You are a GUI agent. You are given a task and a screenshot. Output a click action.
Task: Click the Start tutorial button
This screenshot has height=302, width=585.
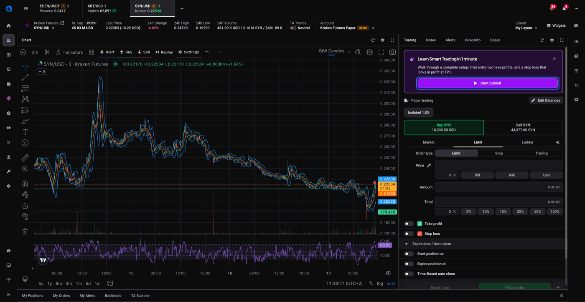pos(487,83)
